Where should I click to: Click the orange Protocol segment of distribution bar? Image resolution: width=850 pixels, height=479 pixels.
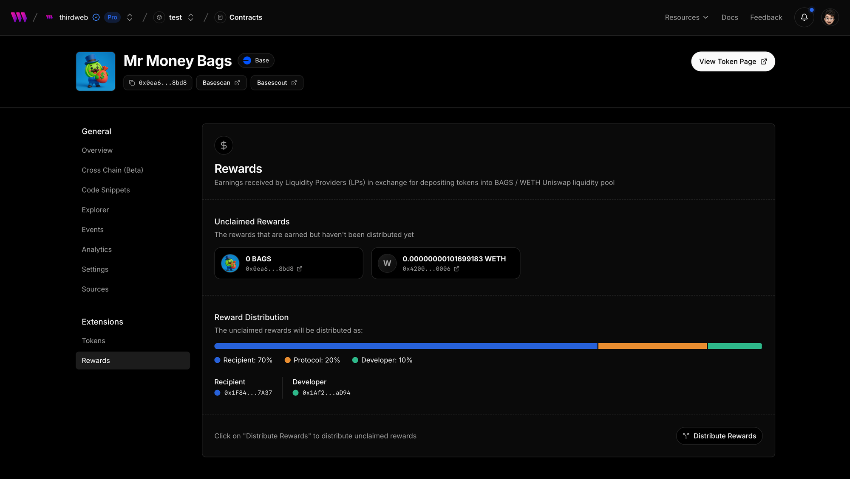click(x=652, y=346)
